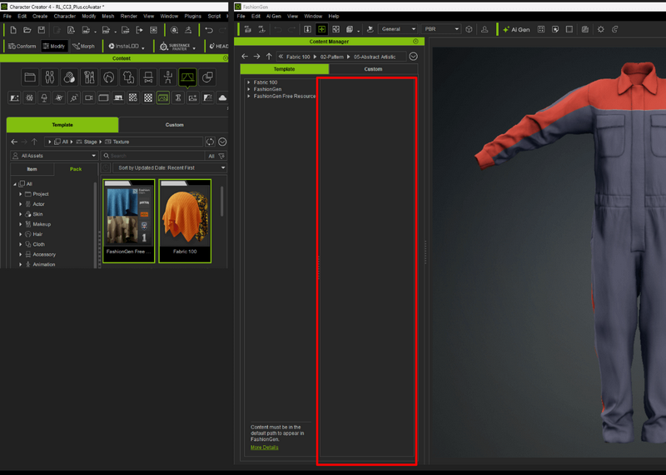Screen dimensions: 666x475
Task: Click the Stage breadcrumb in Content path
Action: pyautogui.click(x=90, y=142)
